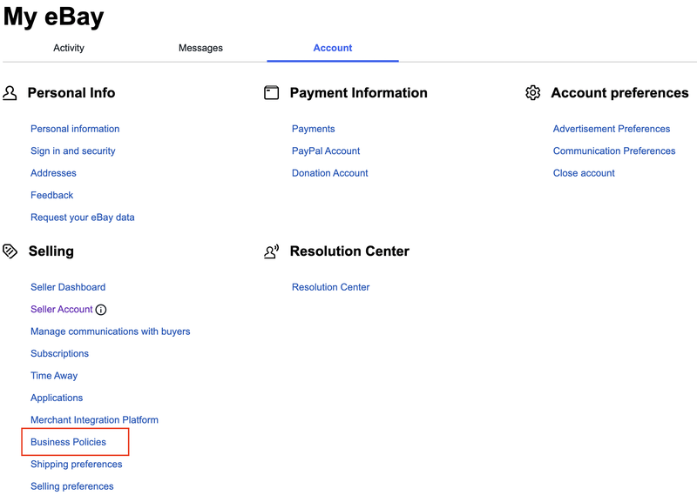Open Time Away settings

[x=54, y=376]
